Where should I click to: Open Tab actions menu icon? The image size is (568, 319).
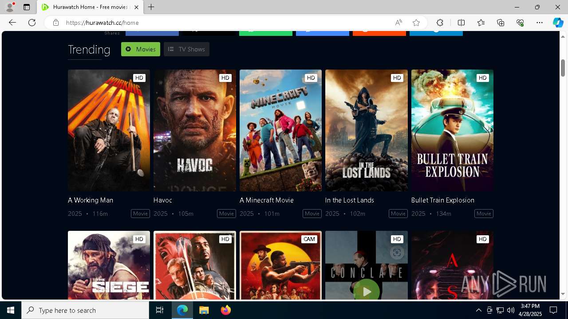click(x=27, y=7)
